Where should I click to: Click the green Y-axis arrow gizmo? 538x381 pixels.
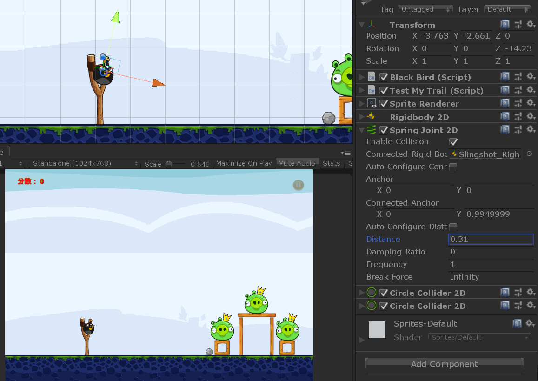click(x=116, y=17)
